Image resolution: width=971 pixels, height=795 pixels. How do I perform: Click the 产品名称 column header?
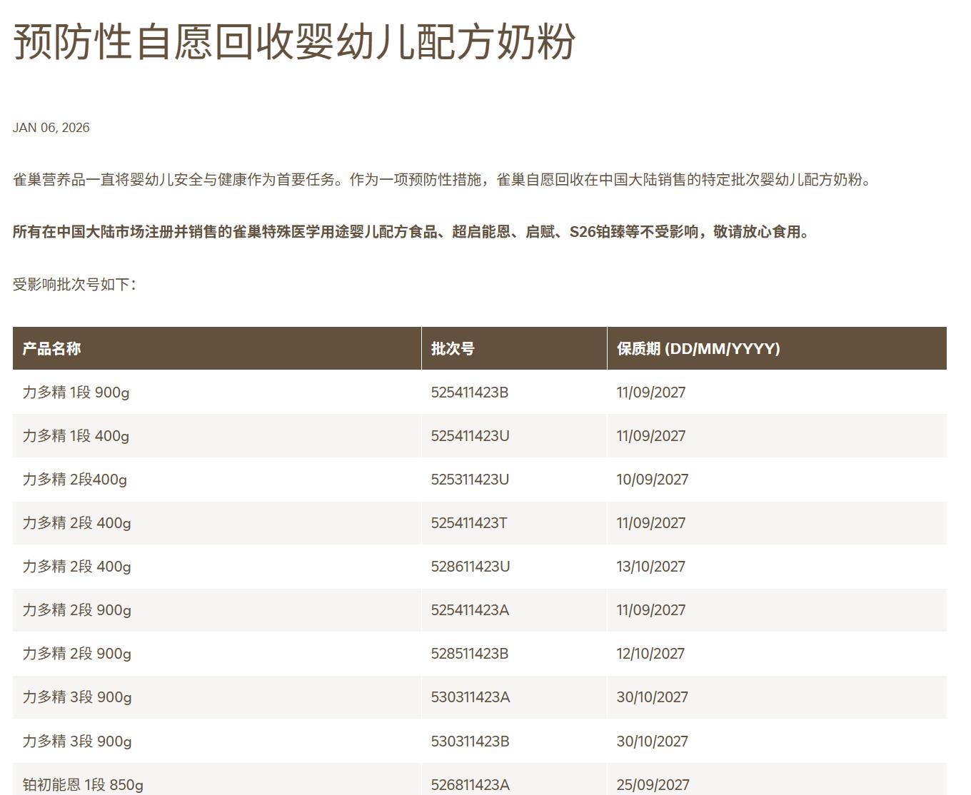coord(51,348)
